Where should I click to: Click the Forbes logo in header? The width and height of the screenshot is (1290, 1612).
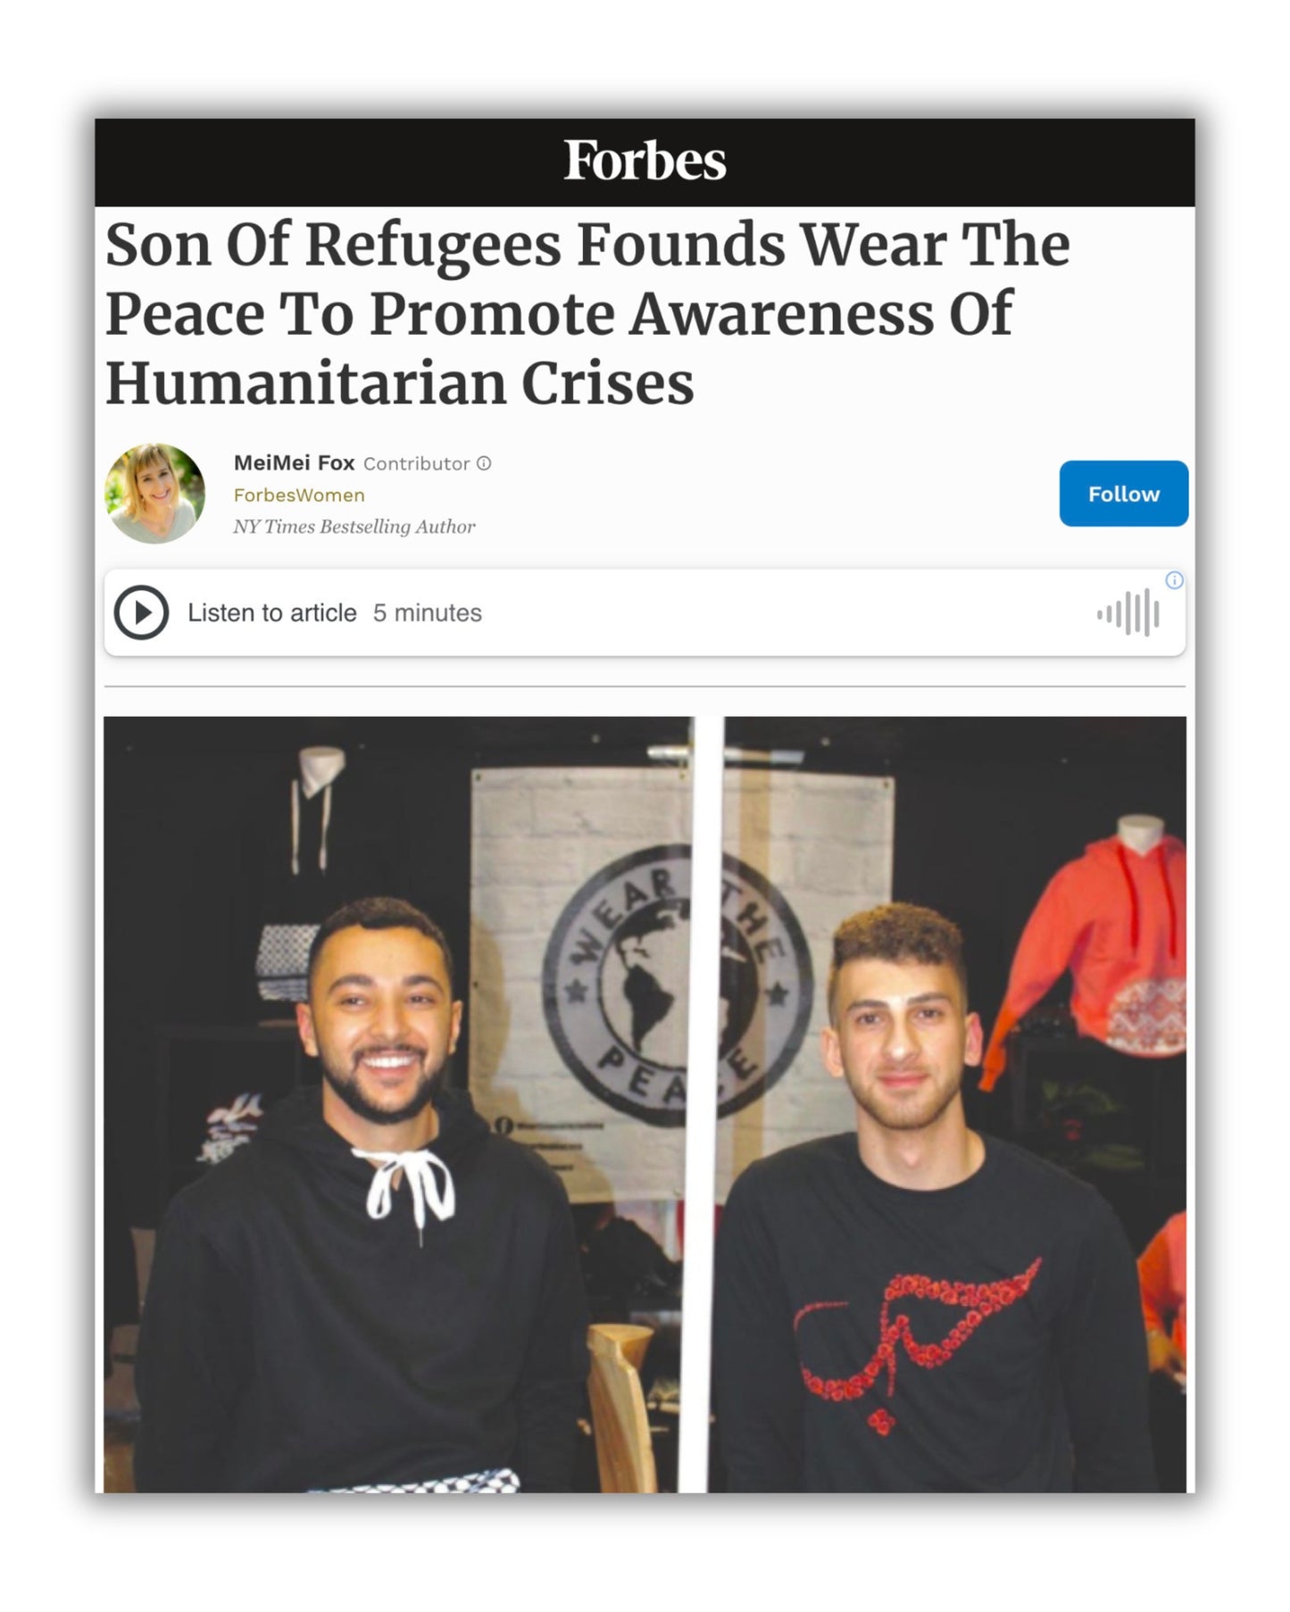(x=645, y=161)
